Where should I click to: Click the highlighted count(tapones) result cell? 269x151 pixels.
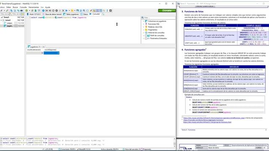click(51, 53)
